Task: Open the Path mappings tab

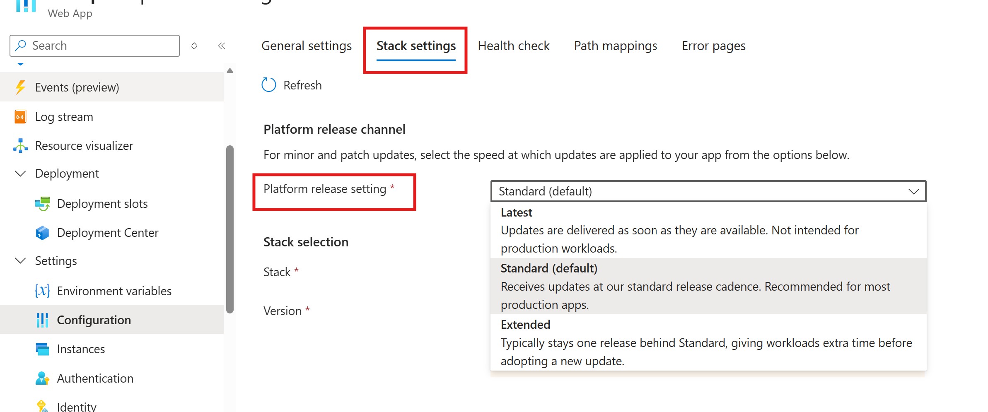Action: tap(616, 46)
